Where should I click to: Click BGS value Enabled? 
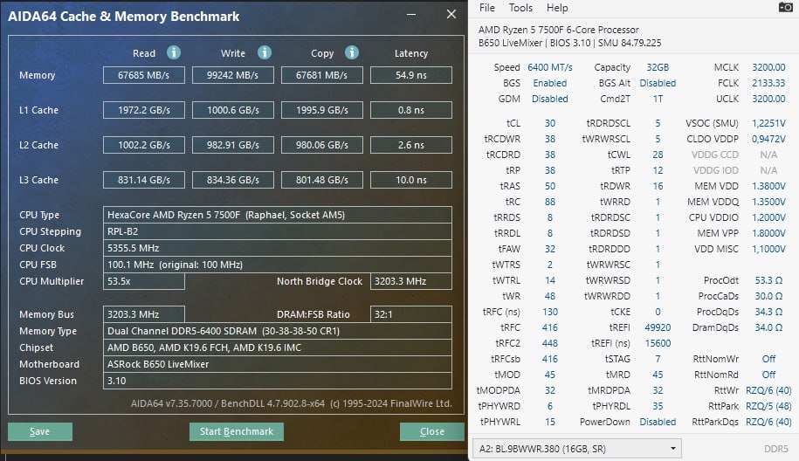[x=550, y=83]
